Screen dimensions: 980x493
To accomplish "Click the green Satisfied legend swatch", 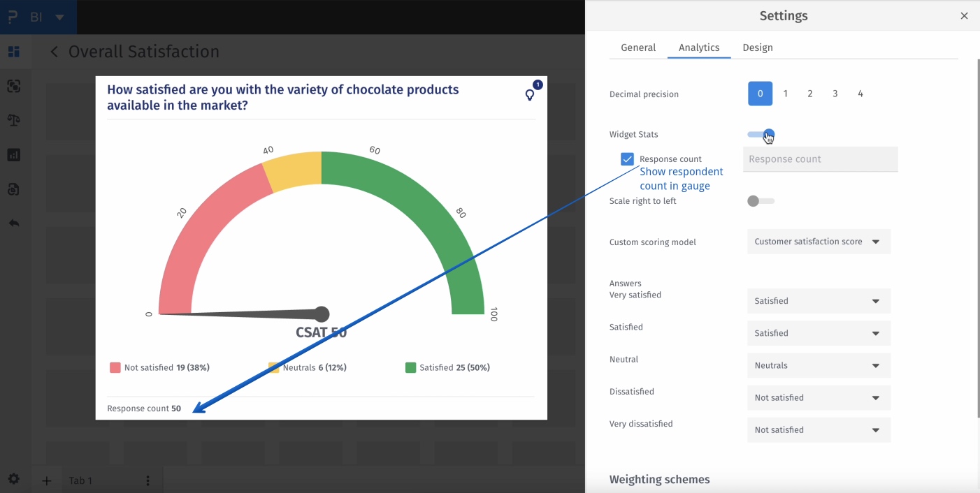I will (x=411, y=367).
